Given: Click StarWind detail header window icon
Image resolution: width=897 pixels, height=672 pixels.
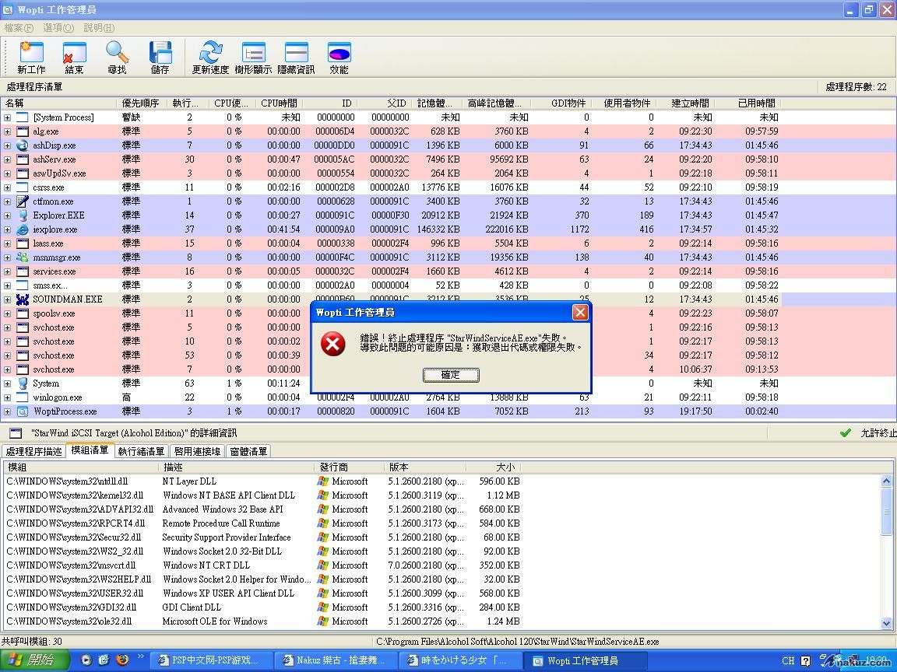Looking at the screenshot, I should pyautogui.click(x=16, y=433).
